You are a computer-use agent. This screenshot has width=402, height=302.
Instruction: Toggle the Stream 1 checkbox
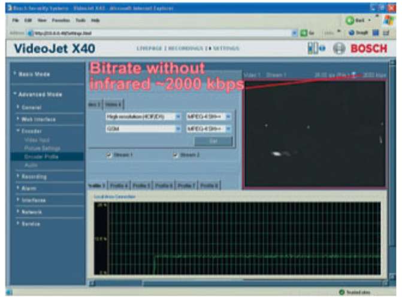tap(109, 155)
